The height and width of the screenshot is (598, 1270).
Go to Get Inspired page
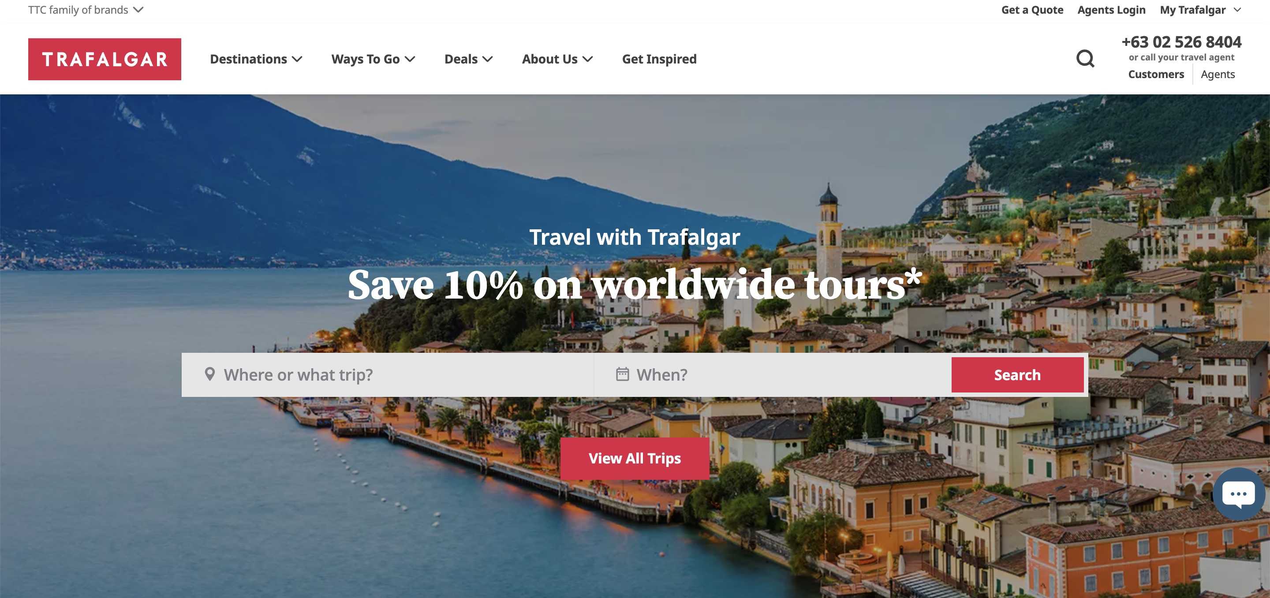point(659,59)
